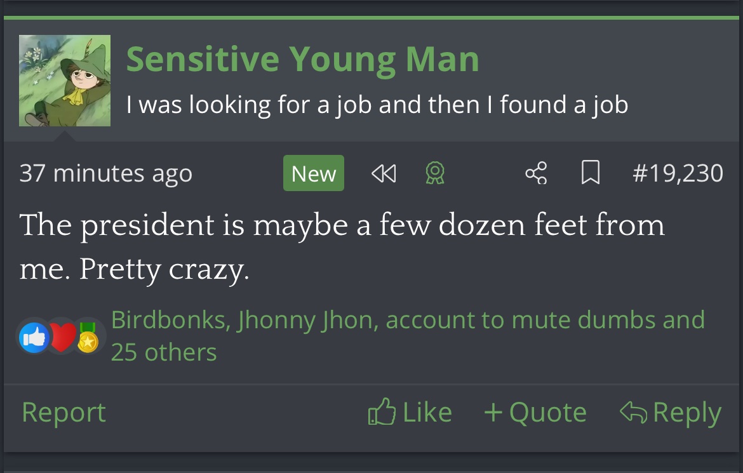Click the "37 minutes ago" timestamp
743x473 pixels.
pyautogui.click(x=105, y=173)
